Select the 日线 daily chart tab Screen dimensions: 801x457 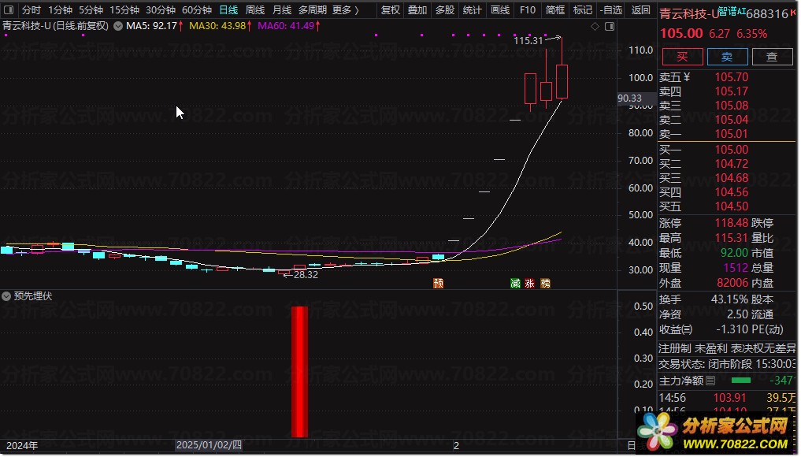tap(228, 9)
